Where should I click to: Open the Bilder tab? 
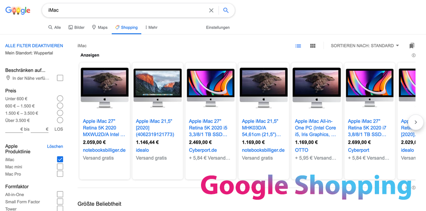click(x=76, y=27)
